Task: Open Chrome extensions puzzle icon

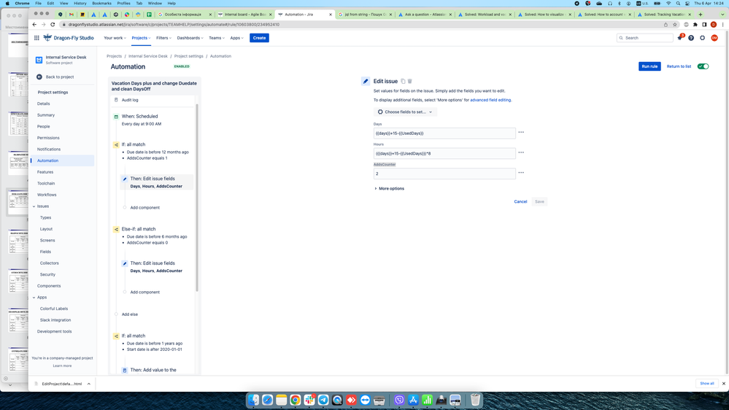Action: coord(695,24)
